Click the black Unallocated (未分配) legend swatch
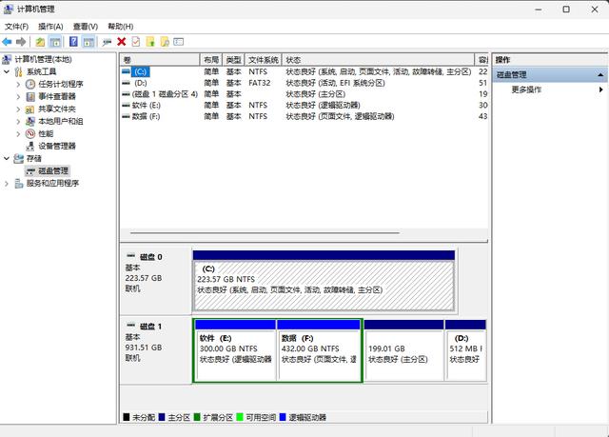This screenshot has height=437, width=609. 127,417
